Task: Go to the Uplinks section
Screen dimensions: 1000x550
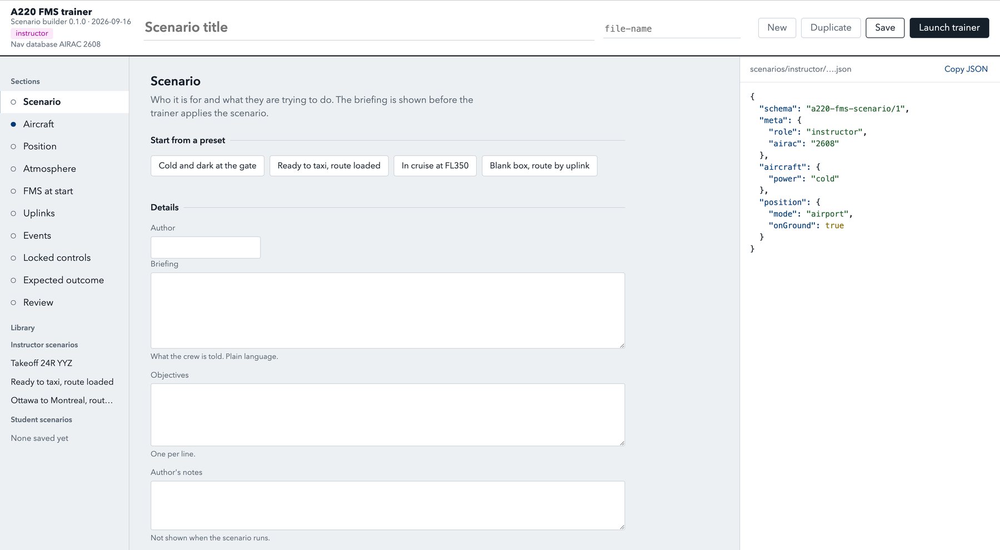Action: pyautogui.click(x=64, y=213)
